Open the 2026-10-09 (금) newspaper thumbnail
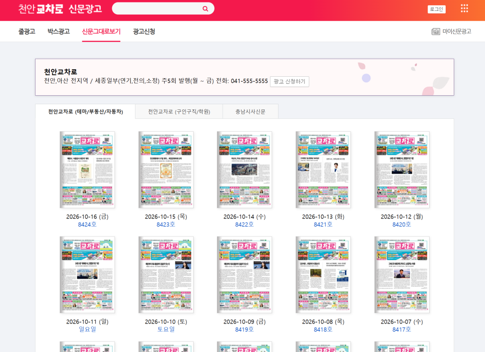The image size is (485, 352). (x=244, y=275)
